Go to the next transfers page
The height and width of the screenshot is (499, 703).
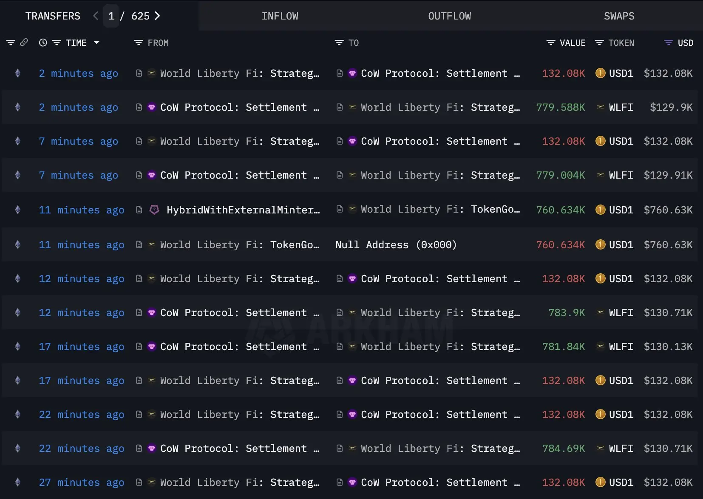[x=157, y=16]
